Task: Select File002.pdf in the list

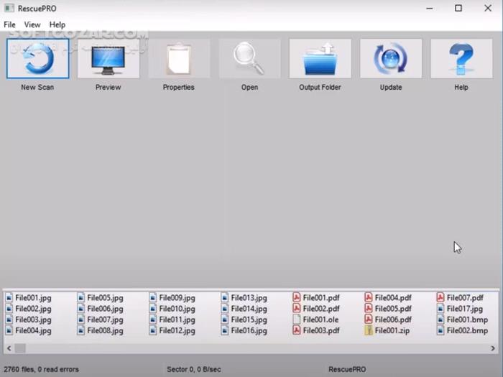Action: click(316, 309)
